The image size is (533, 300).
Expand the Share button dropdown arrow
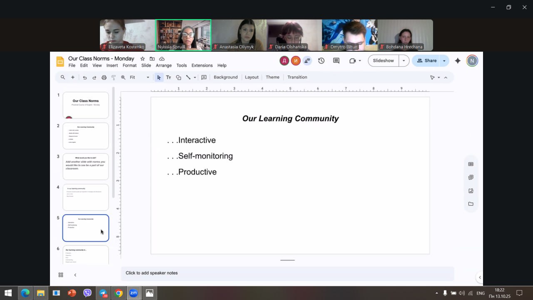coord(444,61)
